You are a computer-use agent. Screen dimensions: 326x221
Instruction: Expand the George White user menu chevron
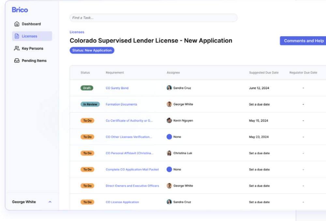50,202
